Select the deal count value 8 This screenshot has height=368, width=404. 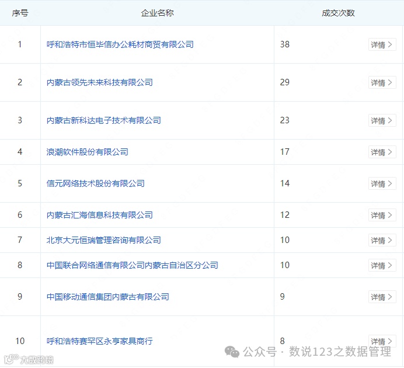(283, 341)
